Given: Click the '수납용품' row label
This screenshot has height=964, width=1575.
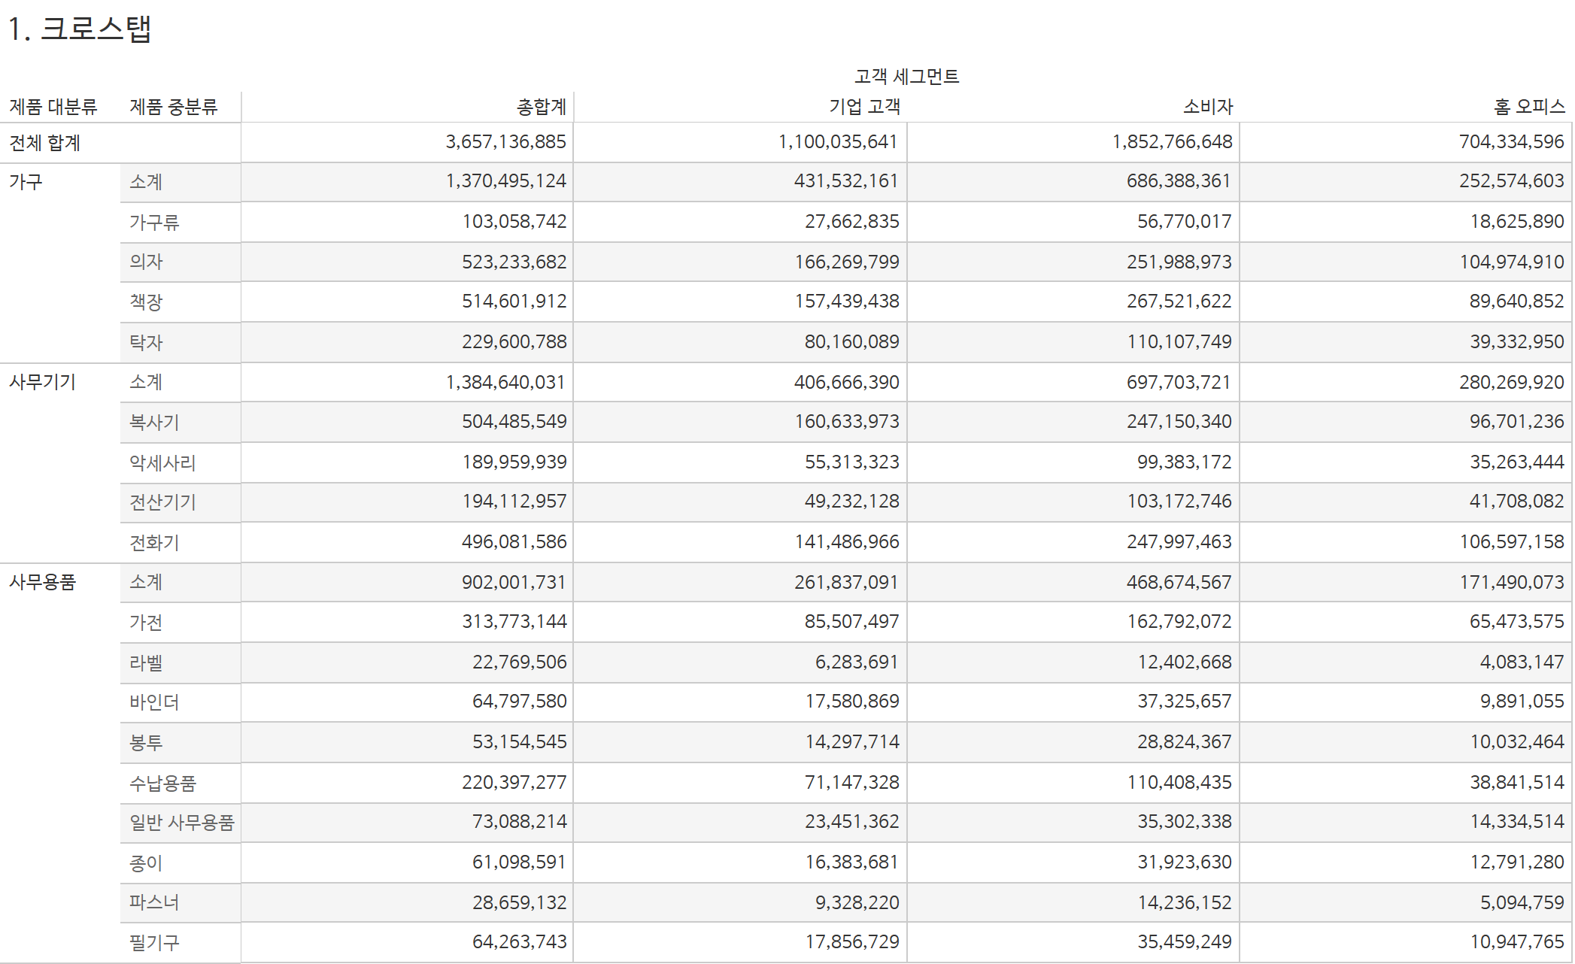Looking at the screenshot, I should click(162, 784).
